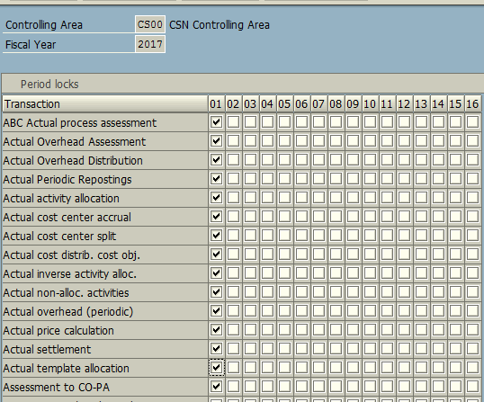Uncheck period 01 for Actual inverse activity alloc.
Image resolution: width=484 pixels, height=402 pixels.
(x=217, y=273)
